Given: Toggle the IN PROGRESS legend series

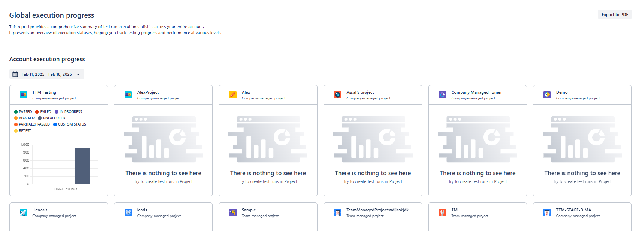Looking at the screenshot, I should click(x=68, y=112).
